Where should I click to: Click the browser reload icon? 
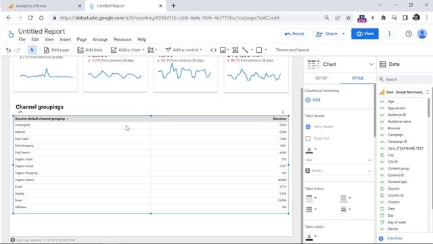pyautogui.click(x=30, y=18)
